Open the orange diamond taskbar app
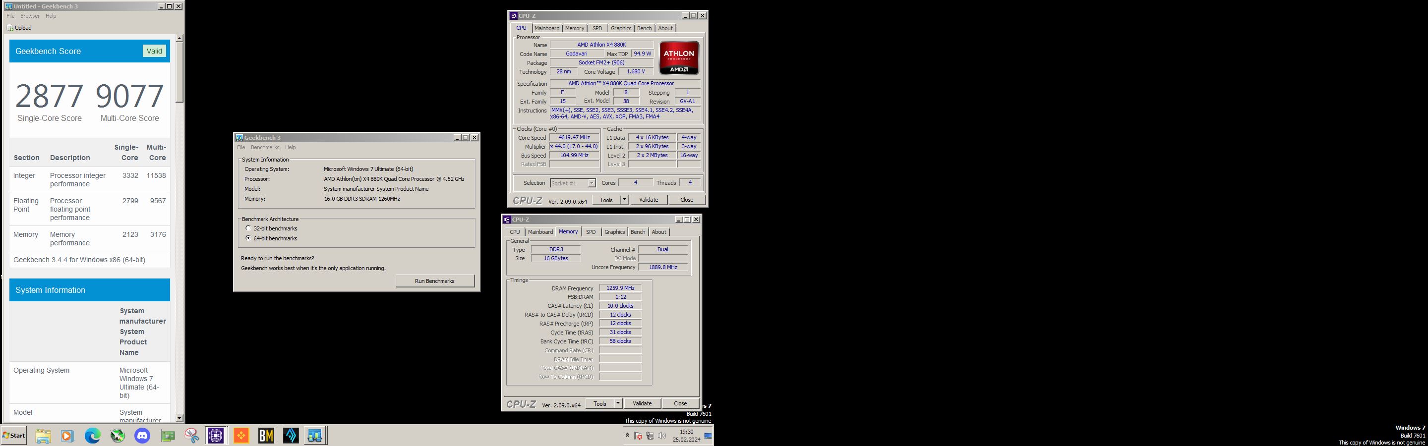Viewport: 1428px width, 446px height. [241, 436]
